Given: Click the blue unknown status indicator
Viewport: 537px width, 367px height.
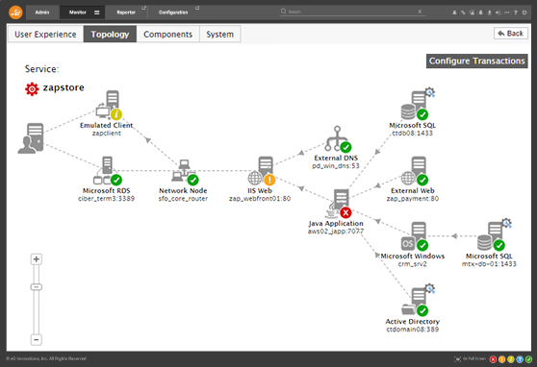Looking at the screenshot, I should (520, 359).
